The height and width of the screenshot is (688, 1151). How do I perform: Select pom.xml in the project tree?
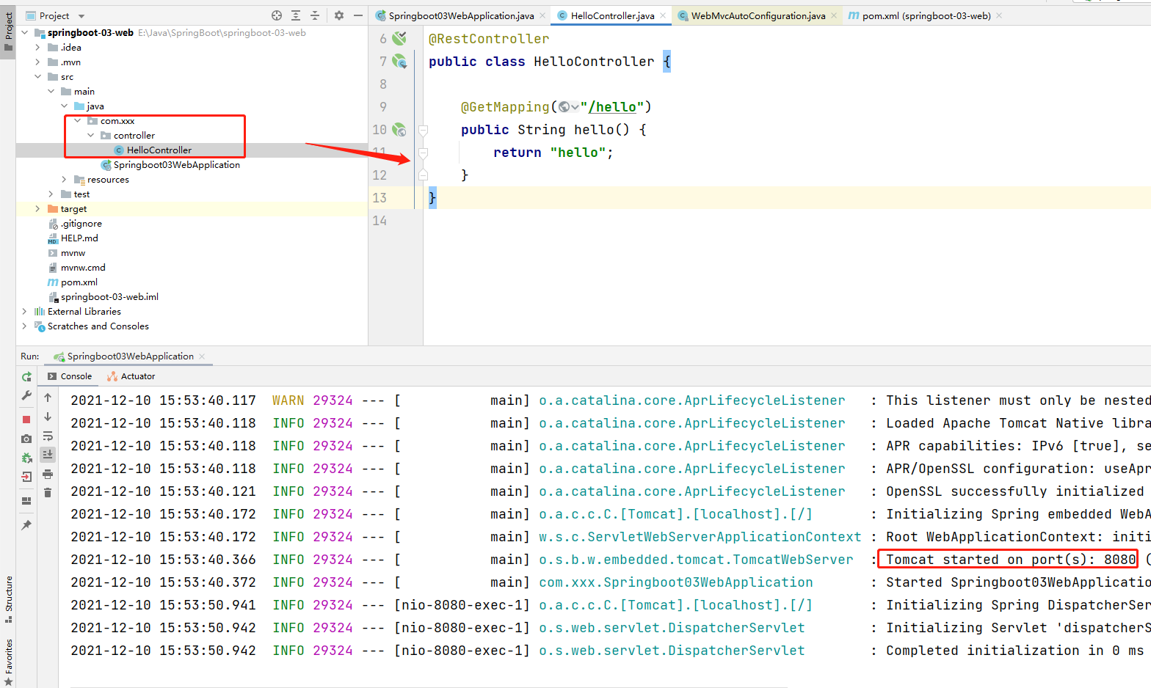pyautogui.click(x=72, y=282)
